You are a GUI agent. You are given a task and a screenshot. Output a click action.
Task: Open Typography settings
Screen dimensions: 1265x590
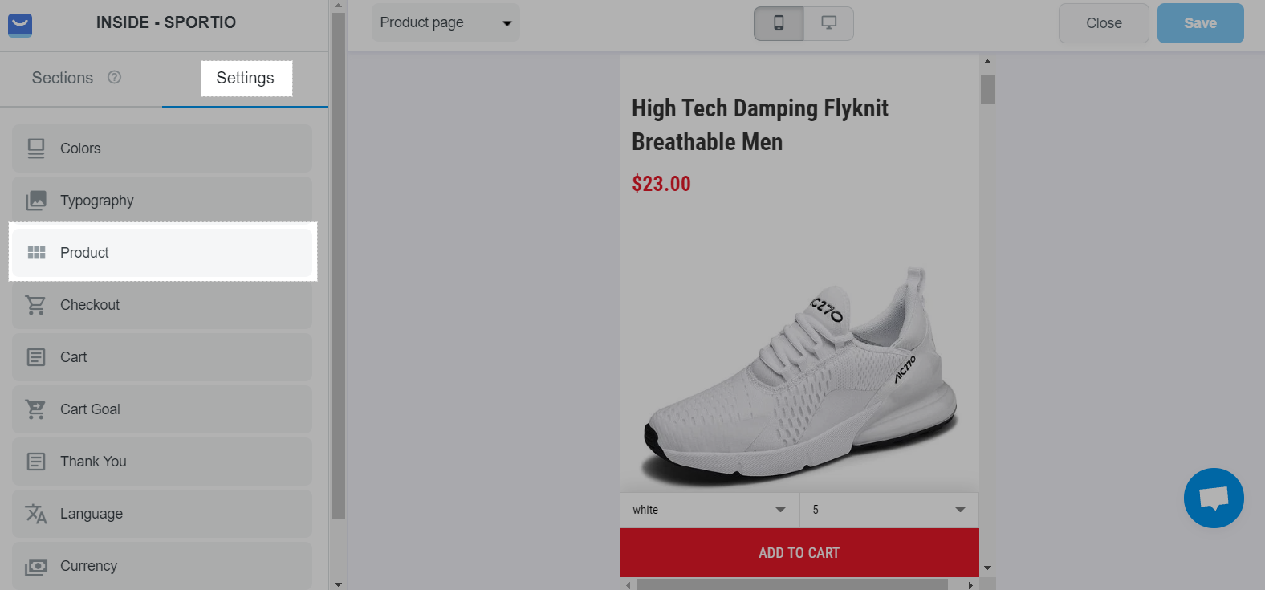[162, 201]
